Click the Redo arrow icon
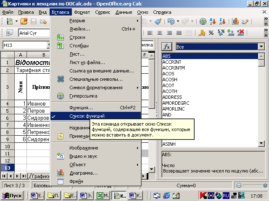This screenshot has width=269, height=201. 185,21
